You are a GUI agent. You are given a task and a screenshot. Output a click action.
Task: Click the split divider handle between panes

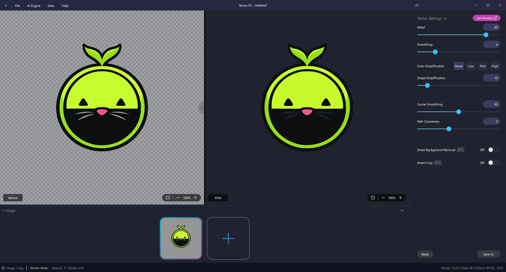[x=201, y=108]
